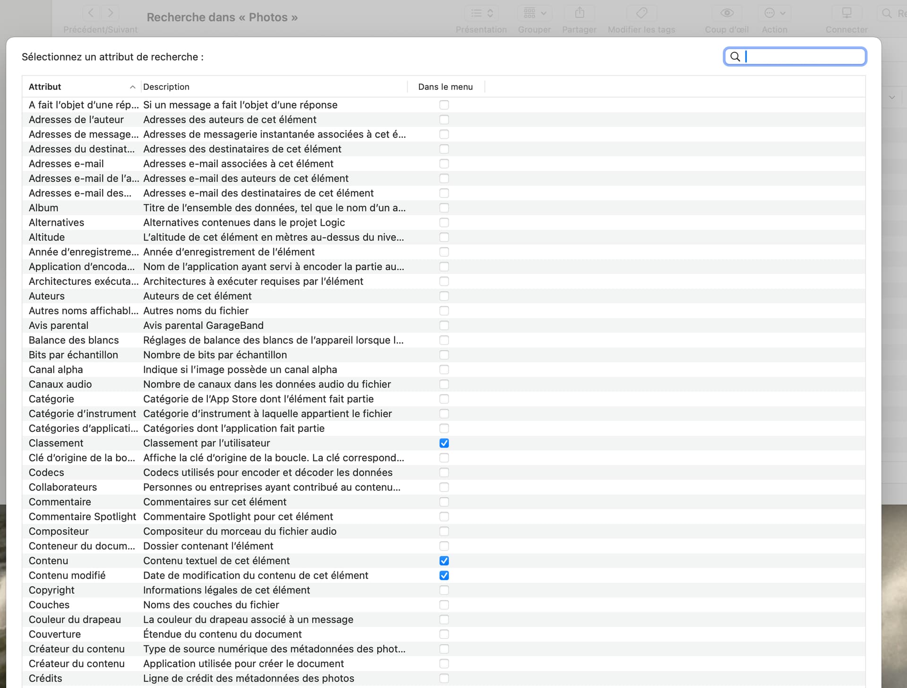
Task: Uncheck the Classement checkbox
Action: tap(444, 443)
